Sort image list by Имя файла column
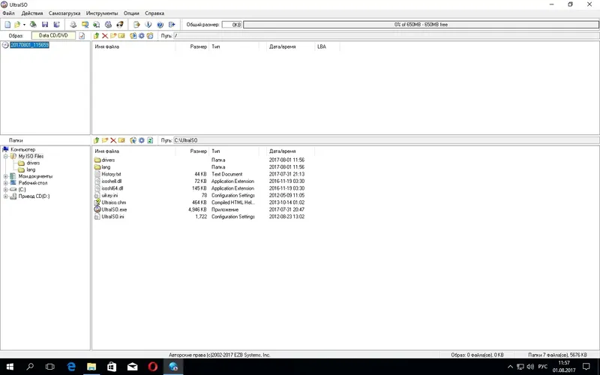Image resolution: width=600 pixels, height=375 pixels. point(133,46)
